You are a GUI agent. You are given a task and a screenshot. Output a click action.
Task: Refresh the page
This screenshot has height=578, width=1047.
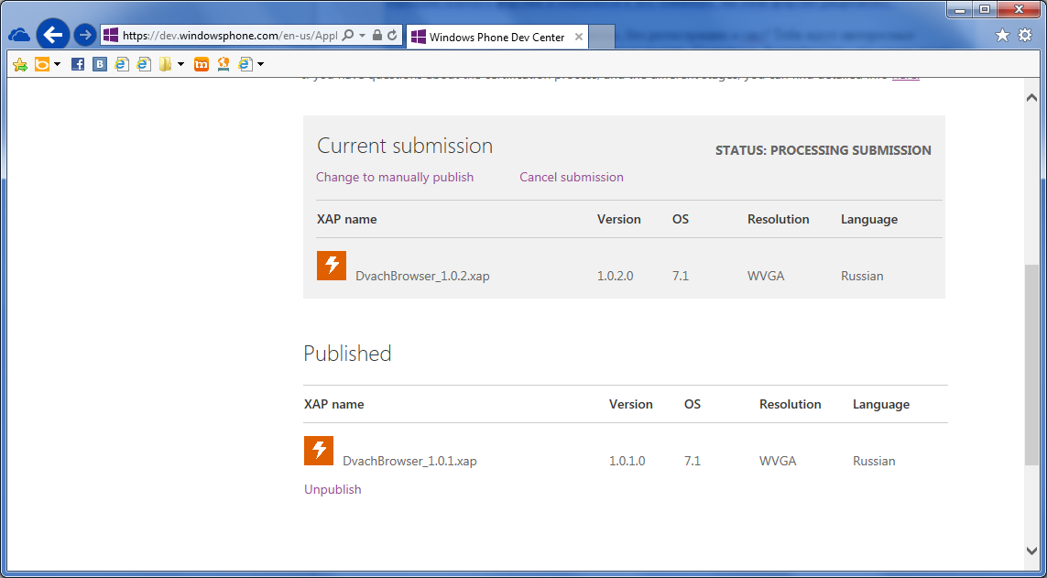(x=392, y=36)
